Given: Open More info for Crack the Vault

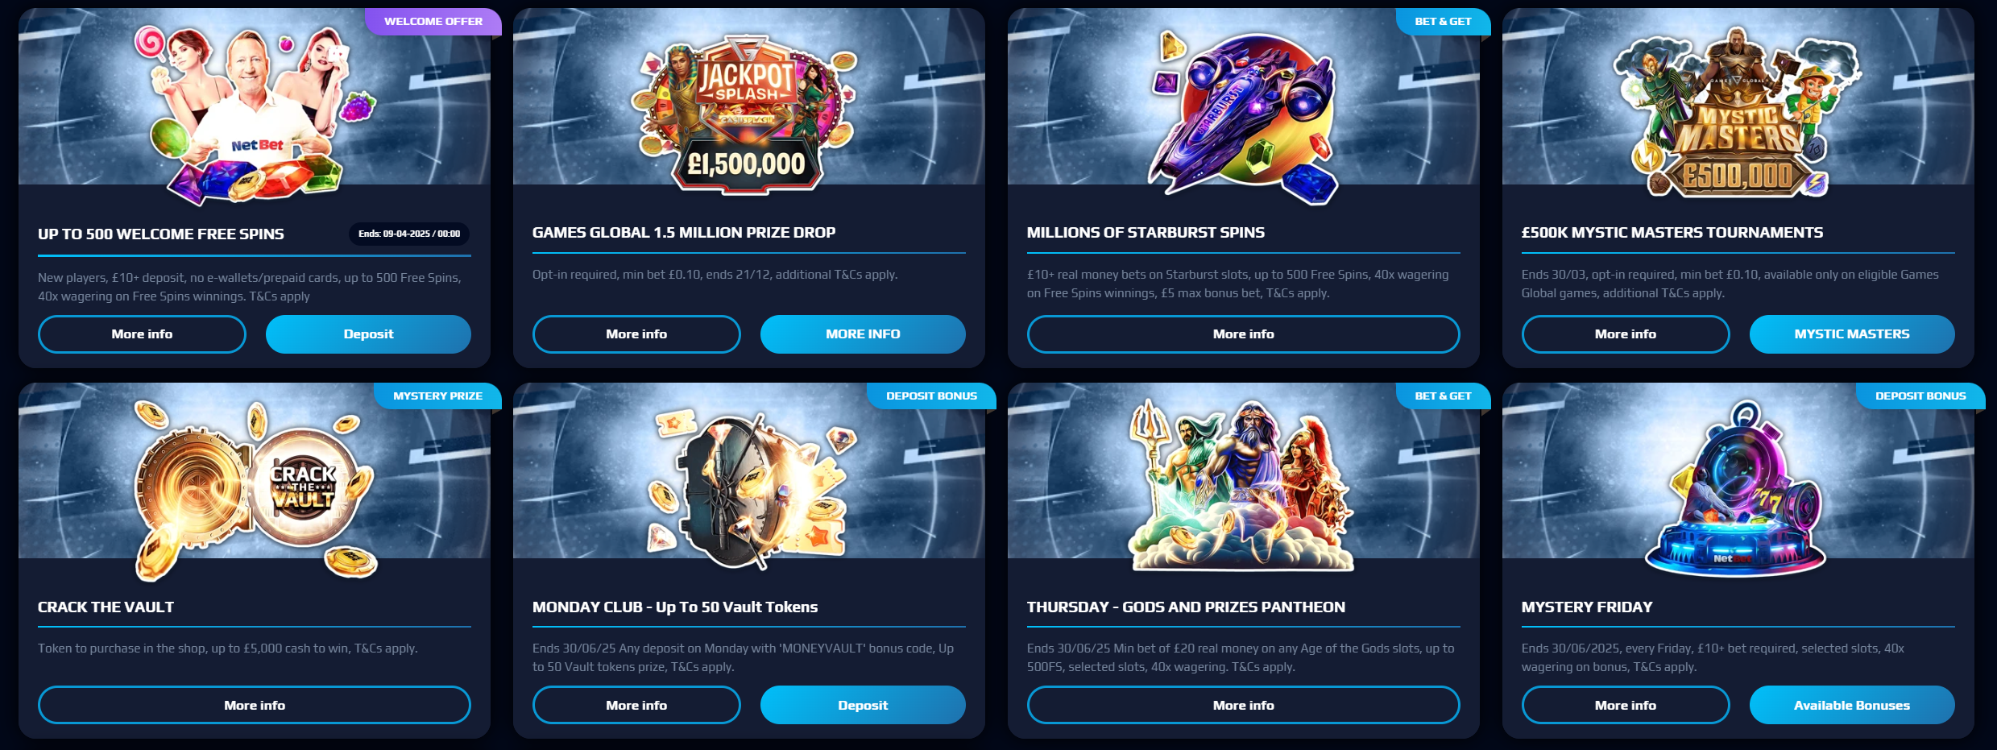Looking at the screenshot, I should (255, 705).
